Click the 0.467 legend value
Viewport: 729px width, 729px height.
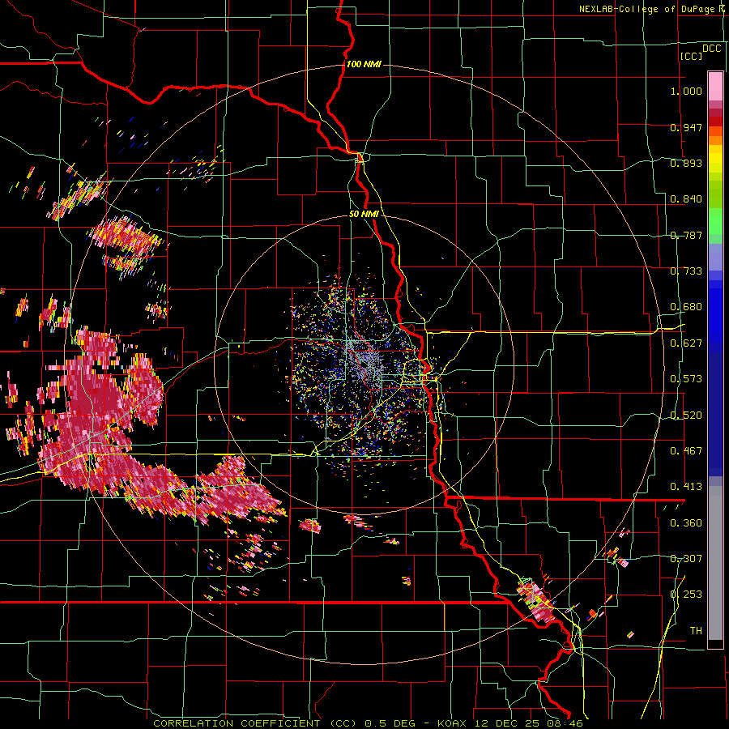(x=686, y=451)
